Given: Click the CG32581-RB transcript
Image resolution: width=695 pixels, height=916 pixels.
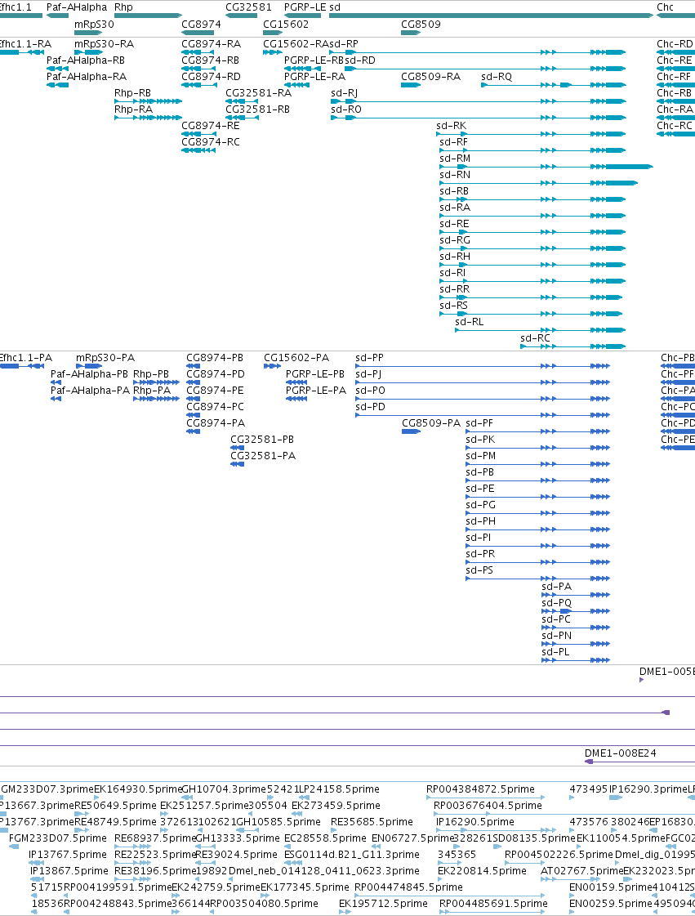Looking at the screenshot, I should point(242,118).
